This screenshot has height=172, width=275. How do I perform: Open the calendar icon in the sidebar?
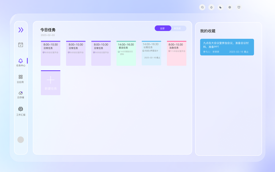click(21, 45)
